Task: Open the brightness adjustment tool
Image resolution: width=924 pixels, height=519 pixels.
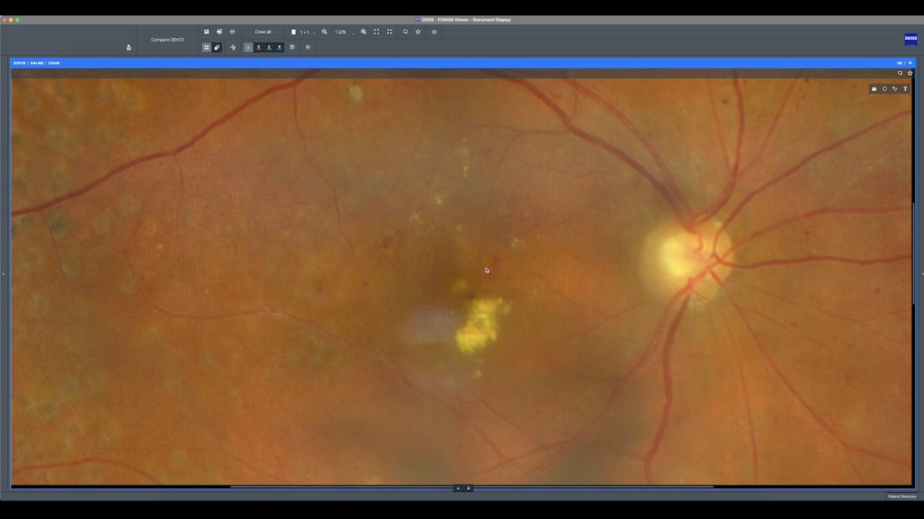Action: click(x=308, y=47)
